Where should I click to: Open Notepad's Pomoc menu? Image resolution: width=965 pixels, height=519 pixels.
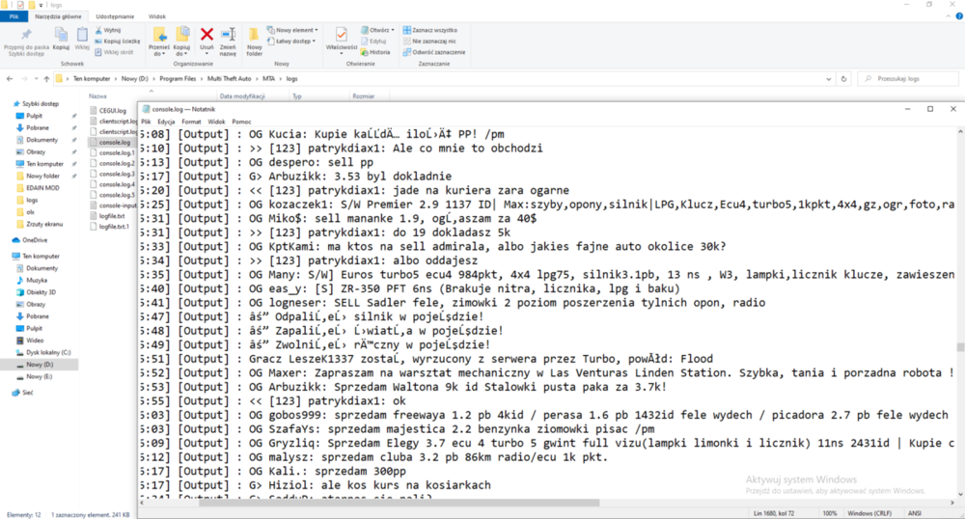(241, 122)
